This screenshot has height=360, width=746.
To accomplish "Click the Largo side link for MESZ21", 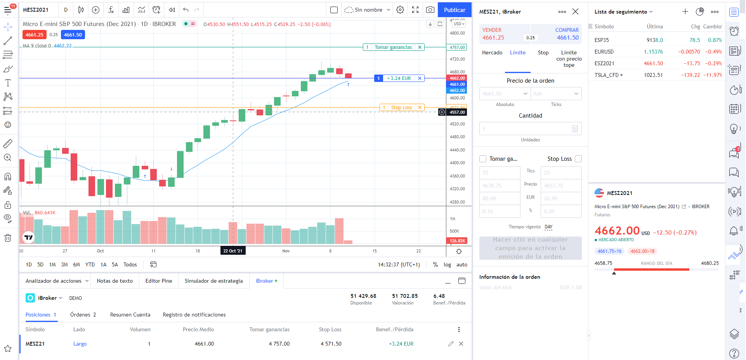I will click(x=80, y=344).
